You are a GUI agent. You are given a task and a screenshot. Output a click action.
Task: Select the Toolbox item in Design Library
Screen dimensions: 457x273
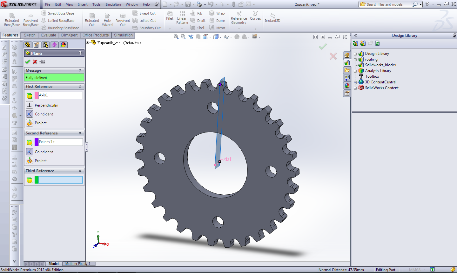pyautogui.click(x=372, y=76)
